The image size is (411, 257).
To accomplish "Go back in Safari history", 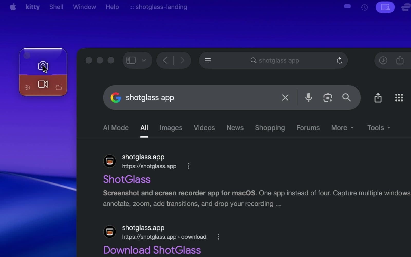I will pyautogui.click(x=165, y=60).
